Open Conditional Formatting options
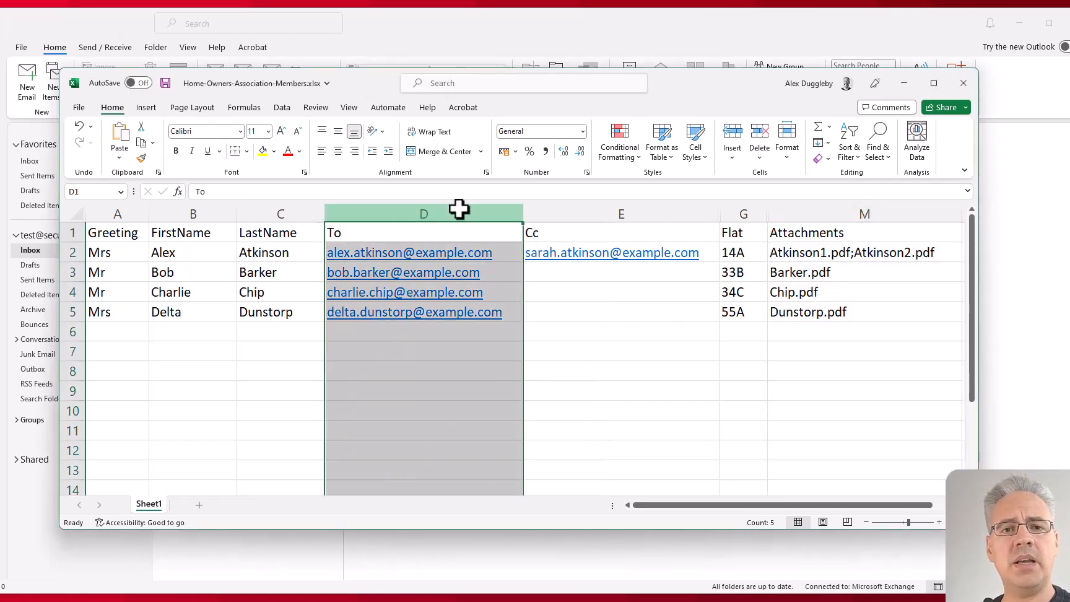Screen dimensions: 1070x602 619,141
